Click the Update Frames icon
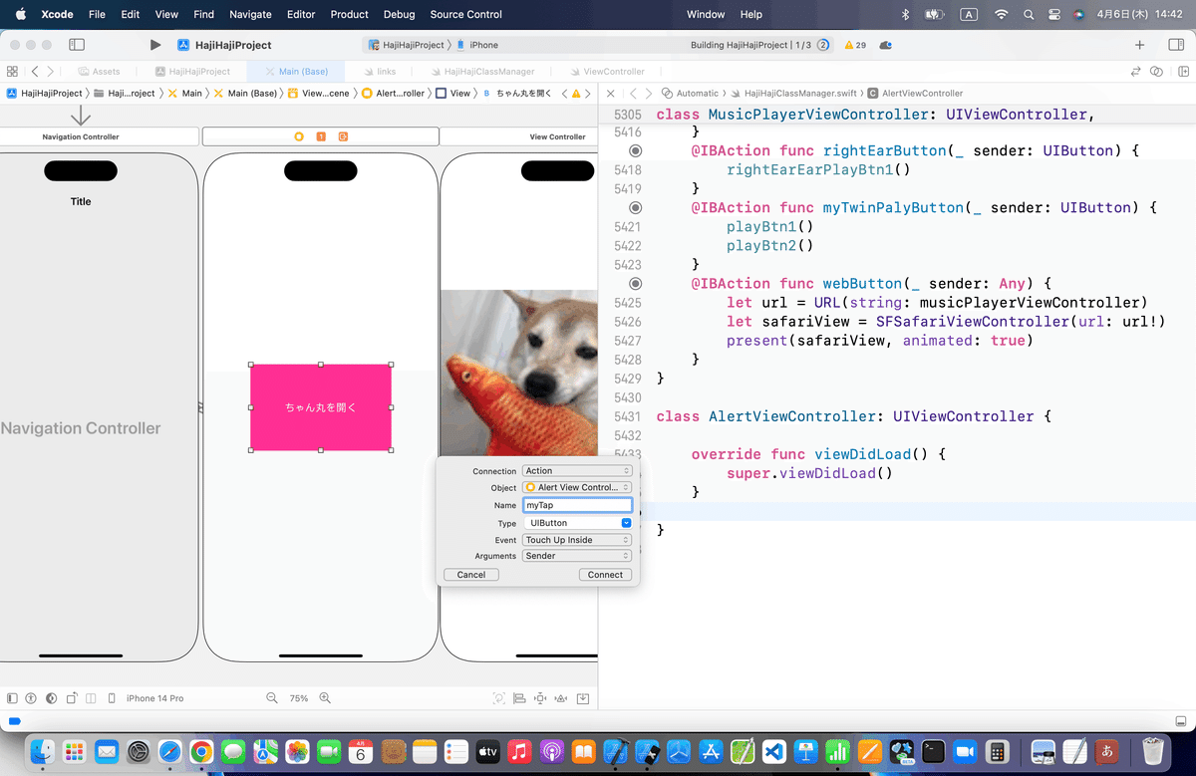 tap(498, 698)
